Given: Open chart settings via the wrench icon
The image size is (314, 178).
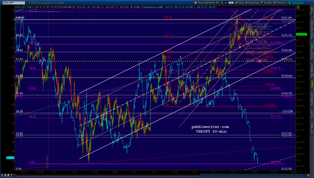Looking at the screenshot, I should (x=226, y=2).
